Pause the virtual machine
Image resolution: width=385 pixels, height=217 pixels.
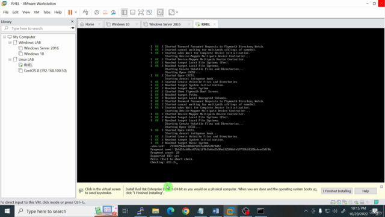point(70,12)
